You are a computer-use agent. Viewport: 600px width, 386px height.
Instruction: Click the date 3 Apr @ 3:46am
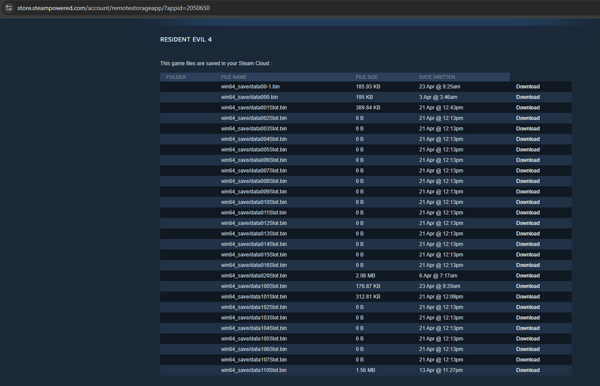click(438, 97)
